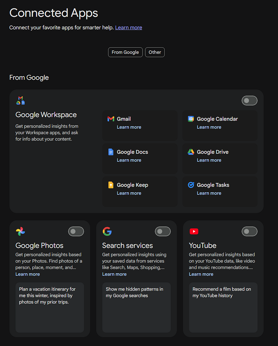Viewport: 278px width, 346px height.
Task: Click the Google Docs icon
Action: [111, 152]
